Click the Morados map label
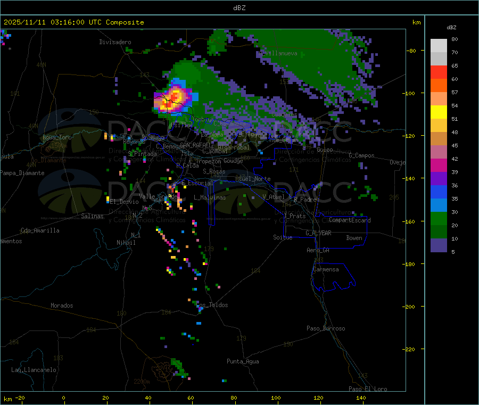 tap(62, 305)
